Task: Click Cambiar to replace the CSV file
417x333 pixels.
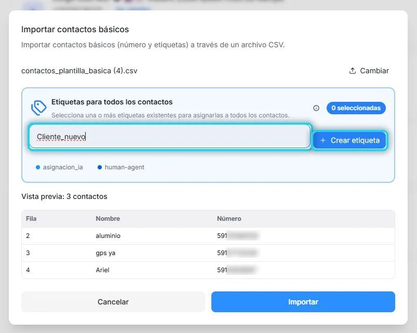Action: click(x=369, y=71)
